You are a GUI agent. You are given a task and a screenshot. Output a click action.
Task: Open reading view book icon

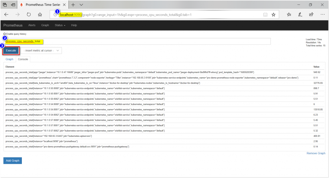click(265, 14)
